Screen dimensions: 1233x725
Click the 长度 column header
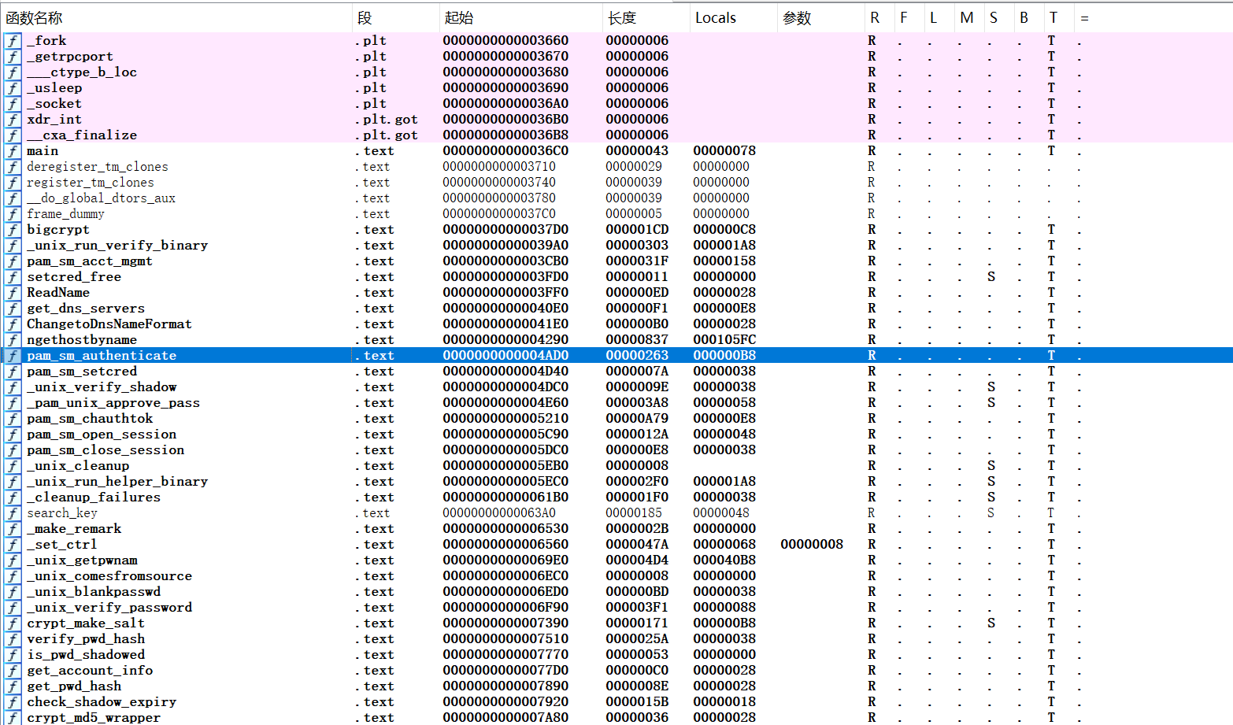(x=622, y=18)
